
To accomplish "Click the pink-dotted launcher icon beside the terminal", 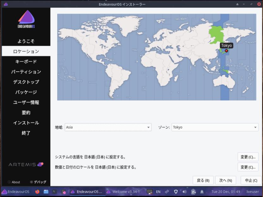I will tap(64, 192).
